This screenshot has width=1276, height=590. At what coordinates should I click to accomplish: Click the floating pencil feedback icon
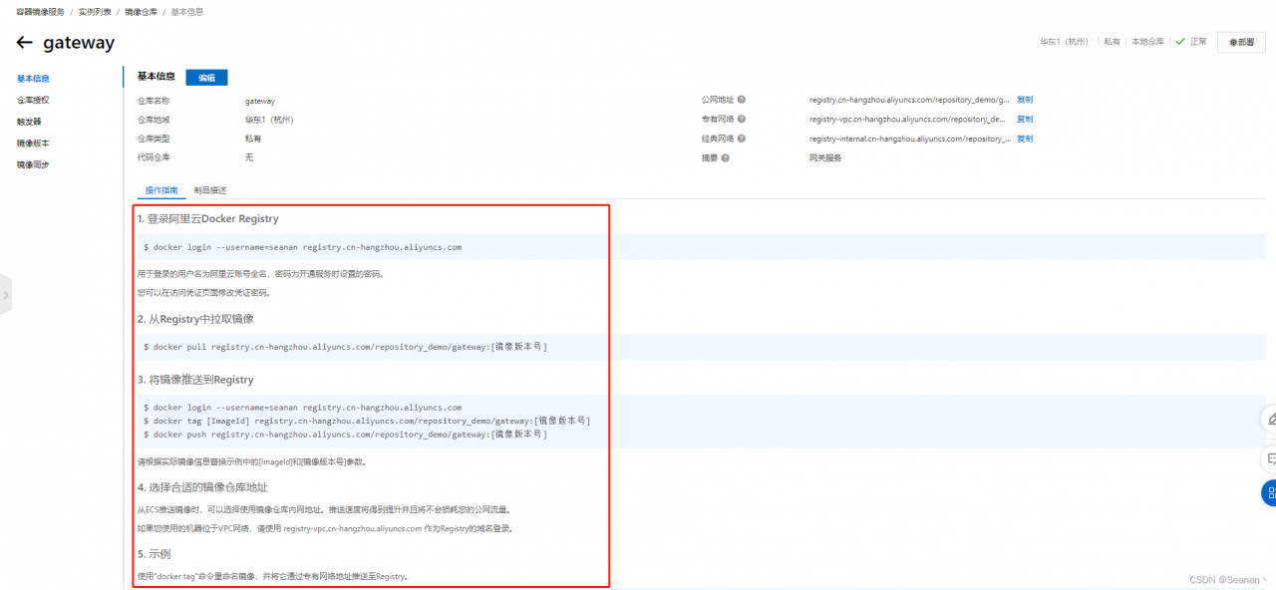[1269, 419]
